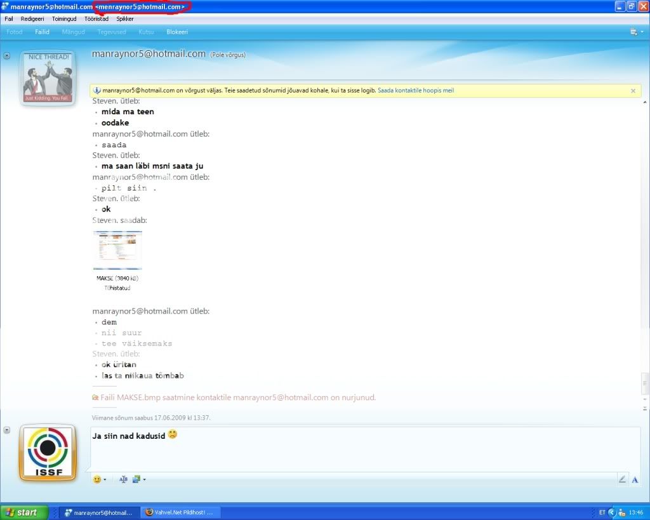650x520 pixels.
Task: Open the MAKSE image thumbnail
Action: [117, 250]
